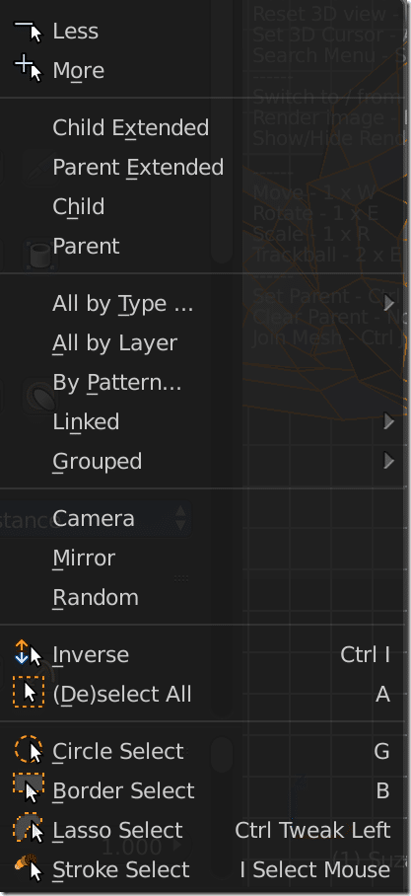411x896 pixels.
Task: Click the Select Less cursor icon
Action: [x=28, y=32]
